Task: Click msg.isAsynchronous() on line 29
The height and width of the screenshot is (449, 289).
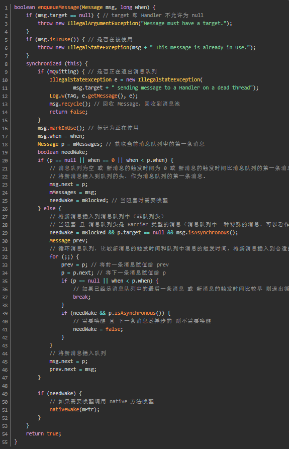Action: (206, 232)
